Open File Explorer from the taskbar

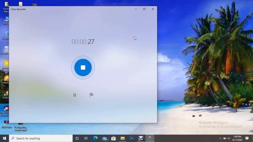123,138
